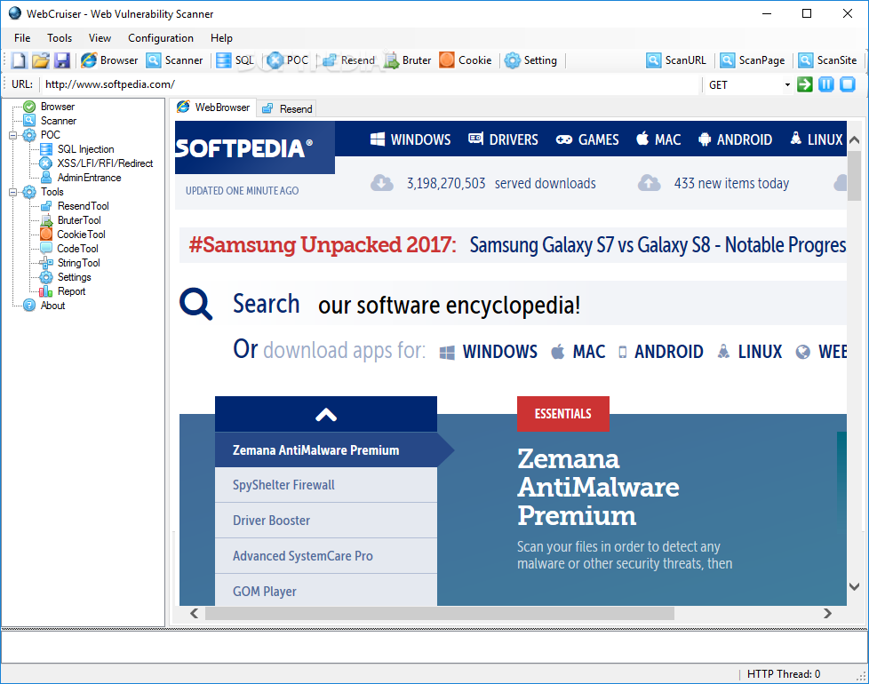
Task: Click the blue pause scan button
Action: (826, 84)
